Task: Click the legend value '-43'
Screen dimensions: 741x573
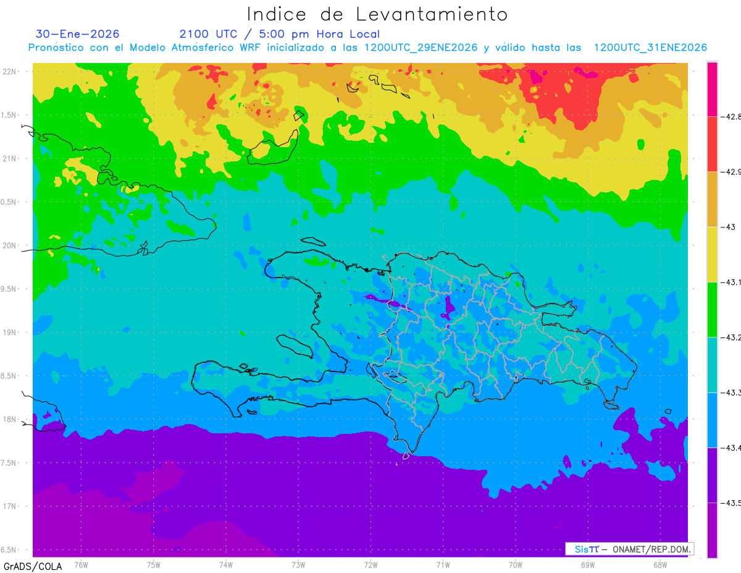Action: point(729,227)
